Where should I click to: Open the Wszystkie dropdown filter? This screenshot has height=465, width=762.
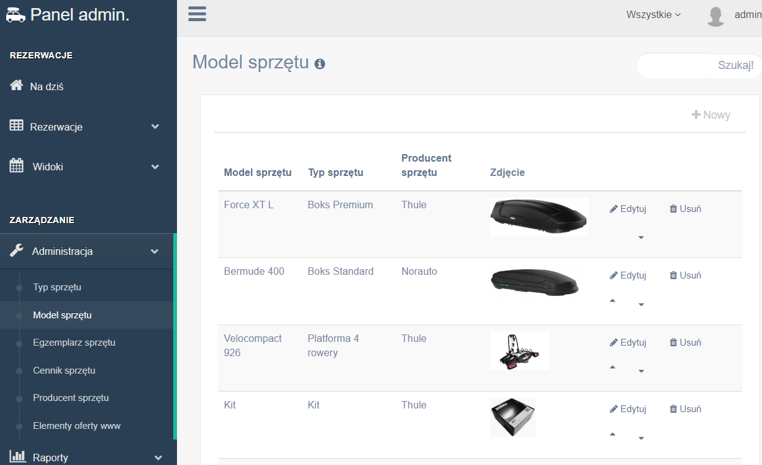point(653,15)
